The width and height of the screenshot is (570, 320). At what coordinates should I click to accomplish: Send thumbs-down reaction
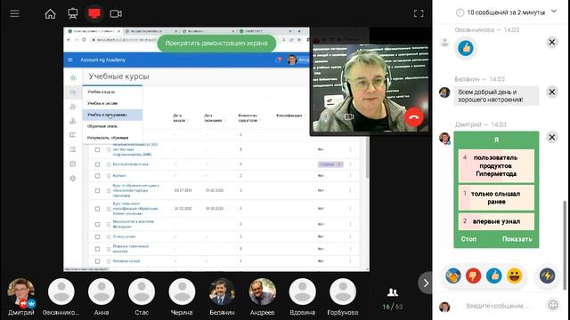click(473, 276)
